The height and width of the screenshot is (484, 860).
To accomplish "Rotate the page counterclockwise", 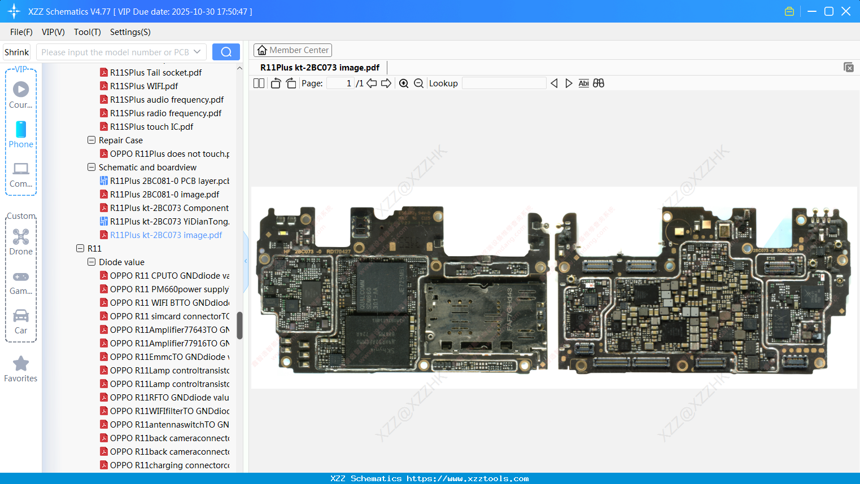I will (276, 83).
